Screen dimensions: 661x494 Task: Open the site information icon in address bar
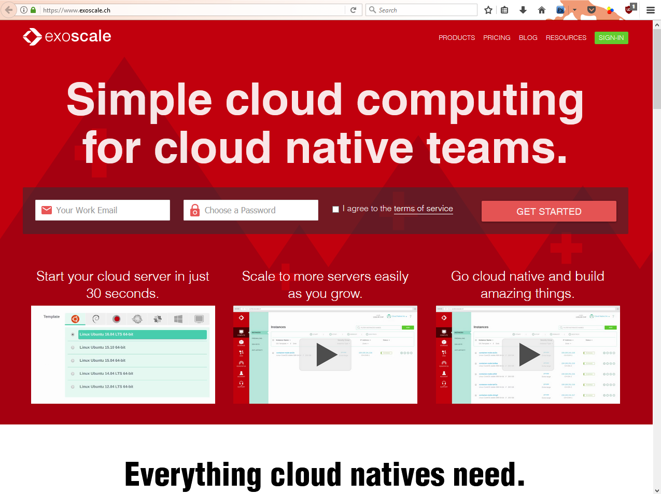23,10
